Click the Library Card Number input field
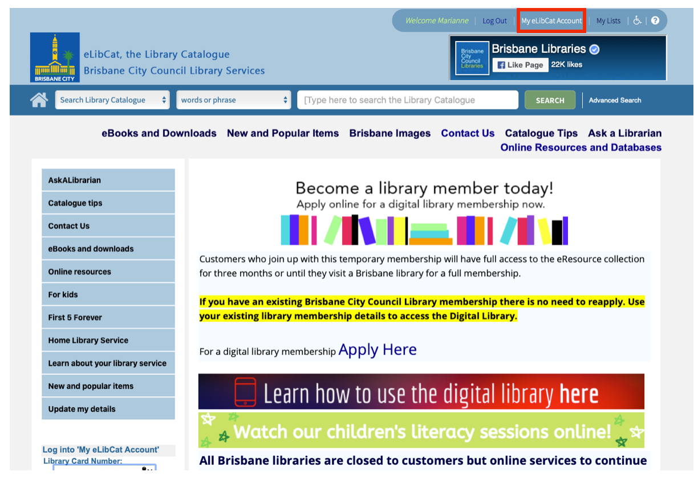Viewport: 698px width, 480px height. pyautogui.click(x=104, y=468)
